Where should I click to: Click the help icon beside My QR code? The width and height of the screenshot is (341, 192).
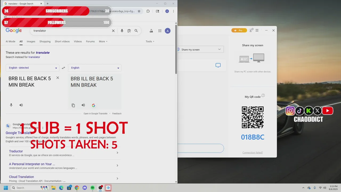[x=263, y=95]
